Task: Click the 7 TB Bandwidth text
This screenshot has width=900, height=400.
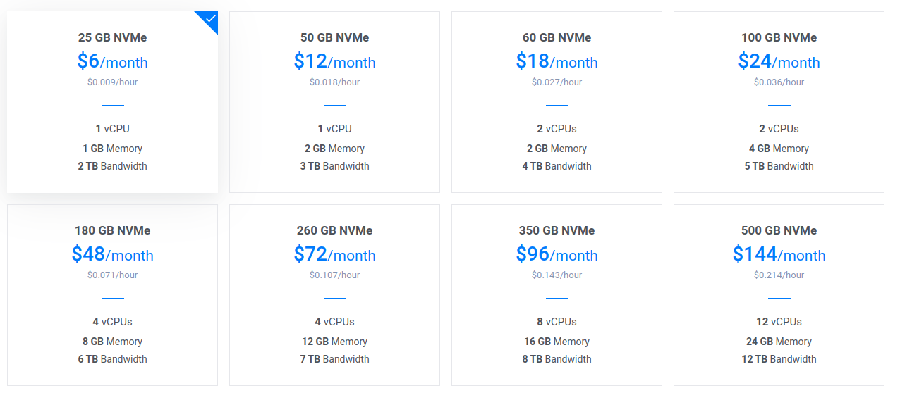Action: (x=334, y=359)
